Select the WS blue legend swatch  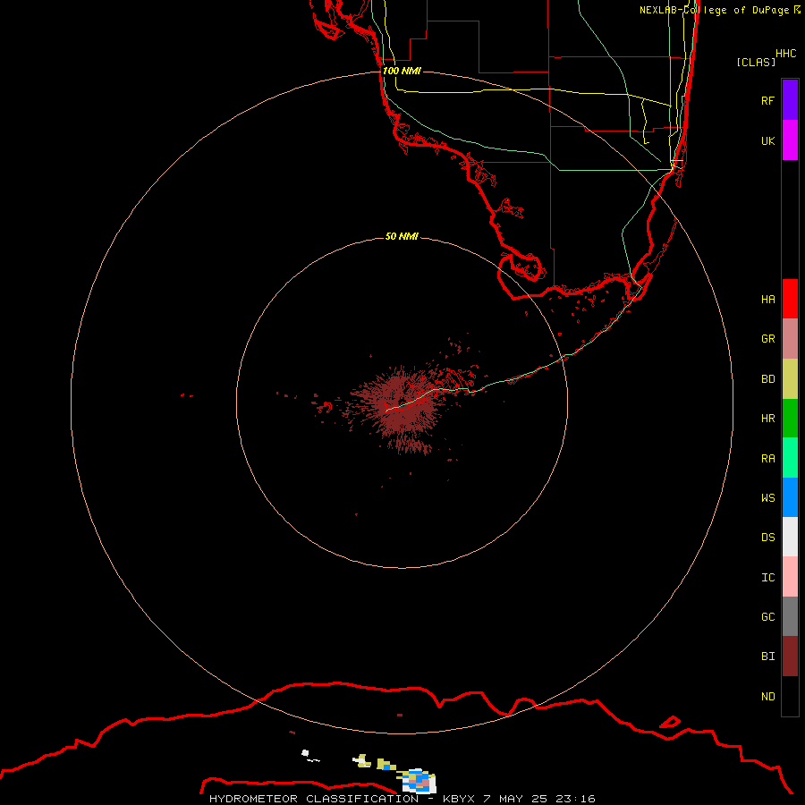coord(790,497)
